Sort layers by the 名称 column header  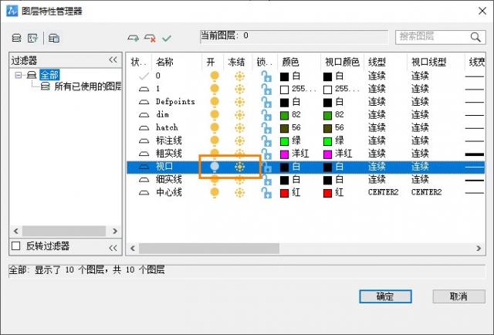click(165, 61)
